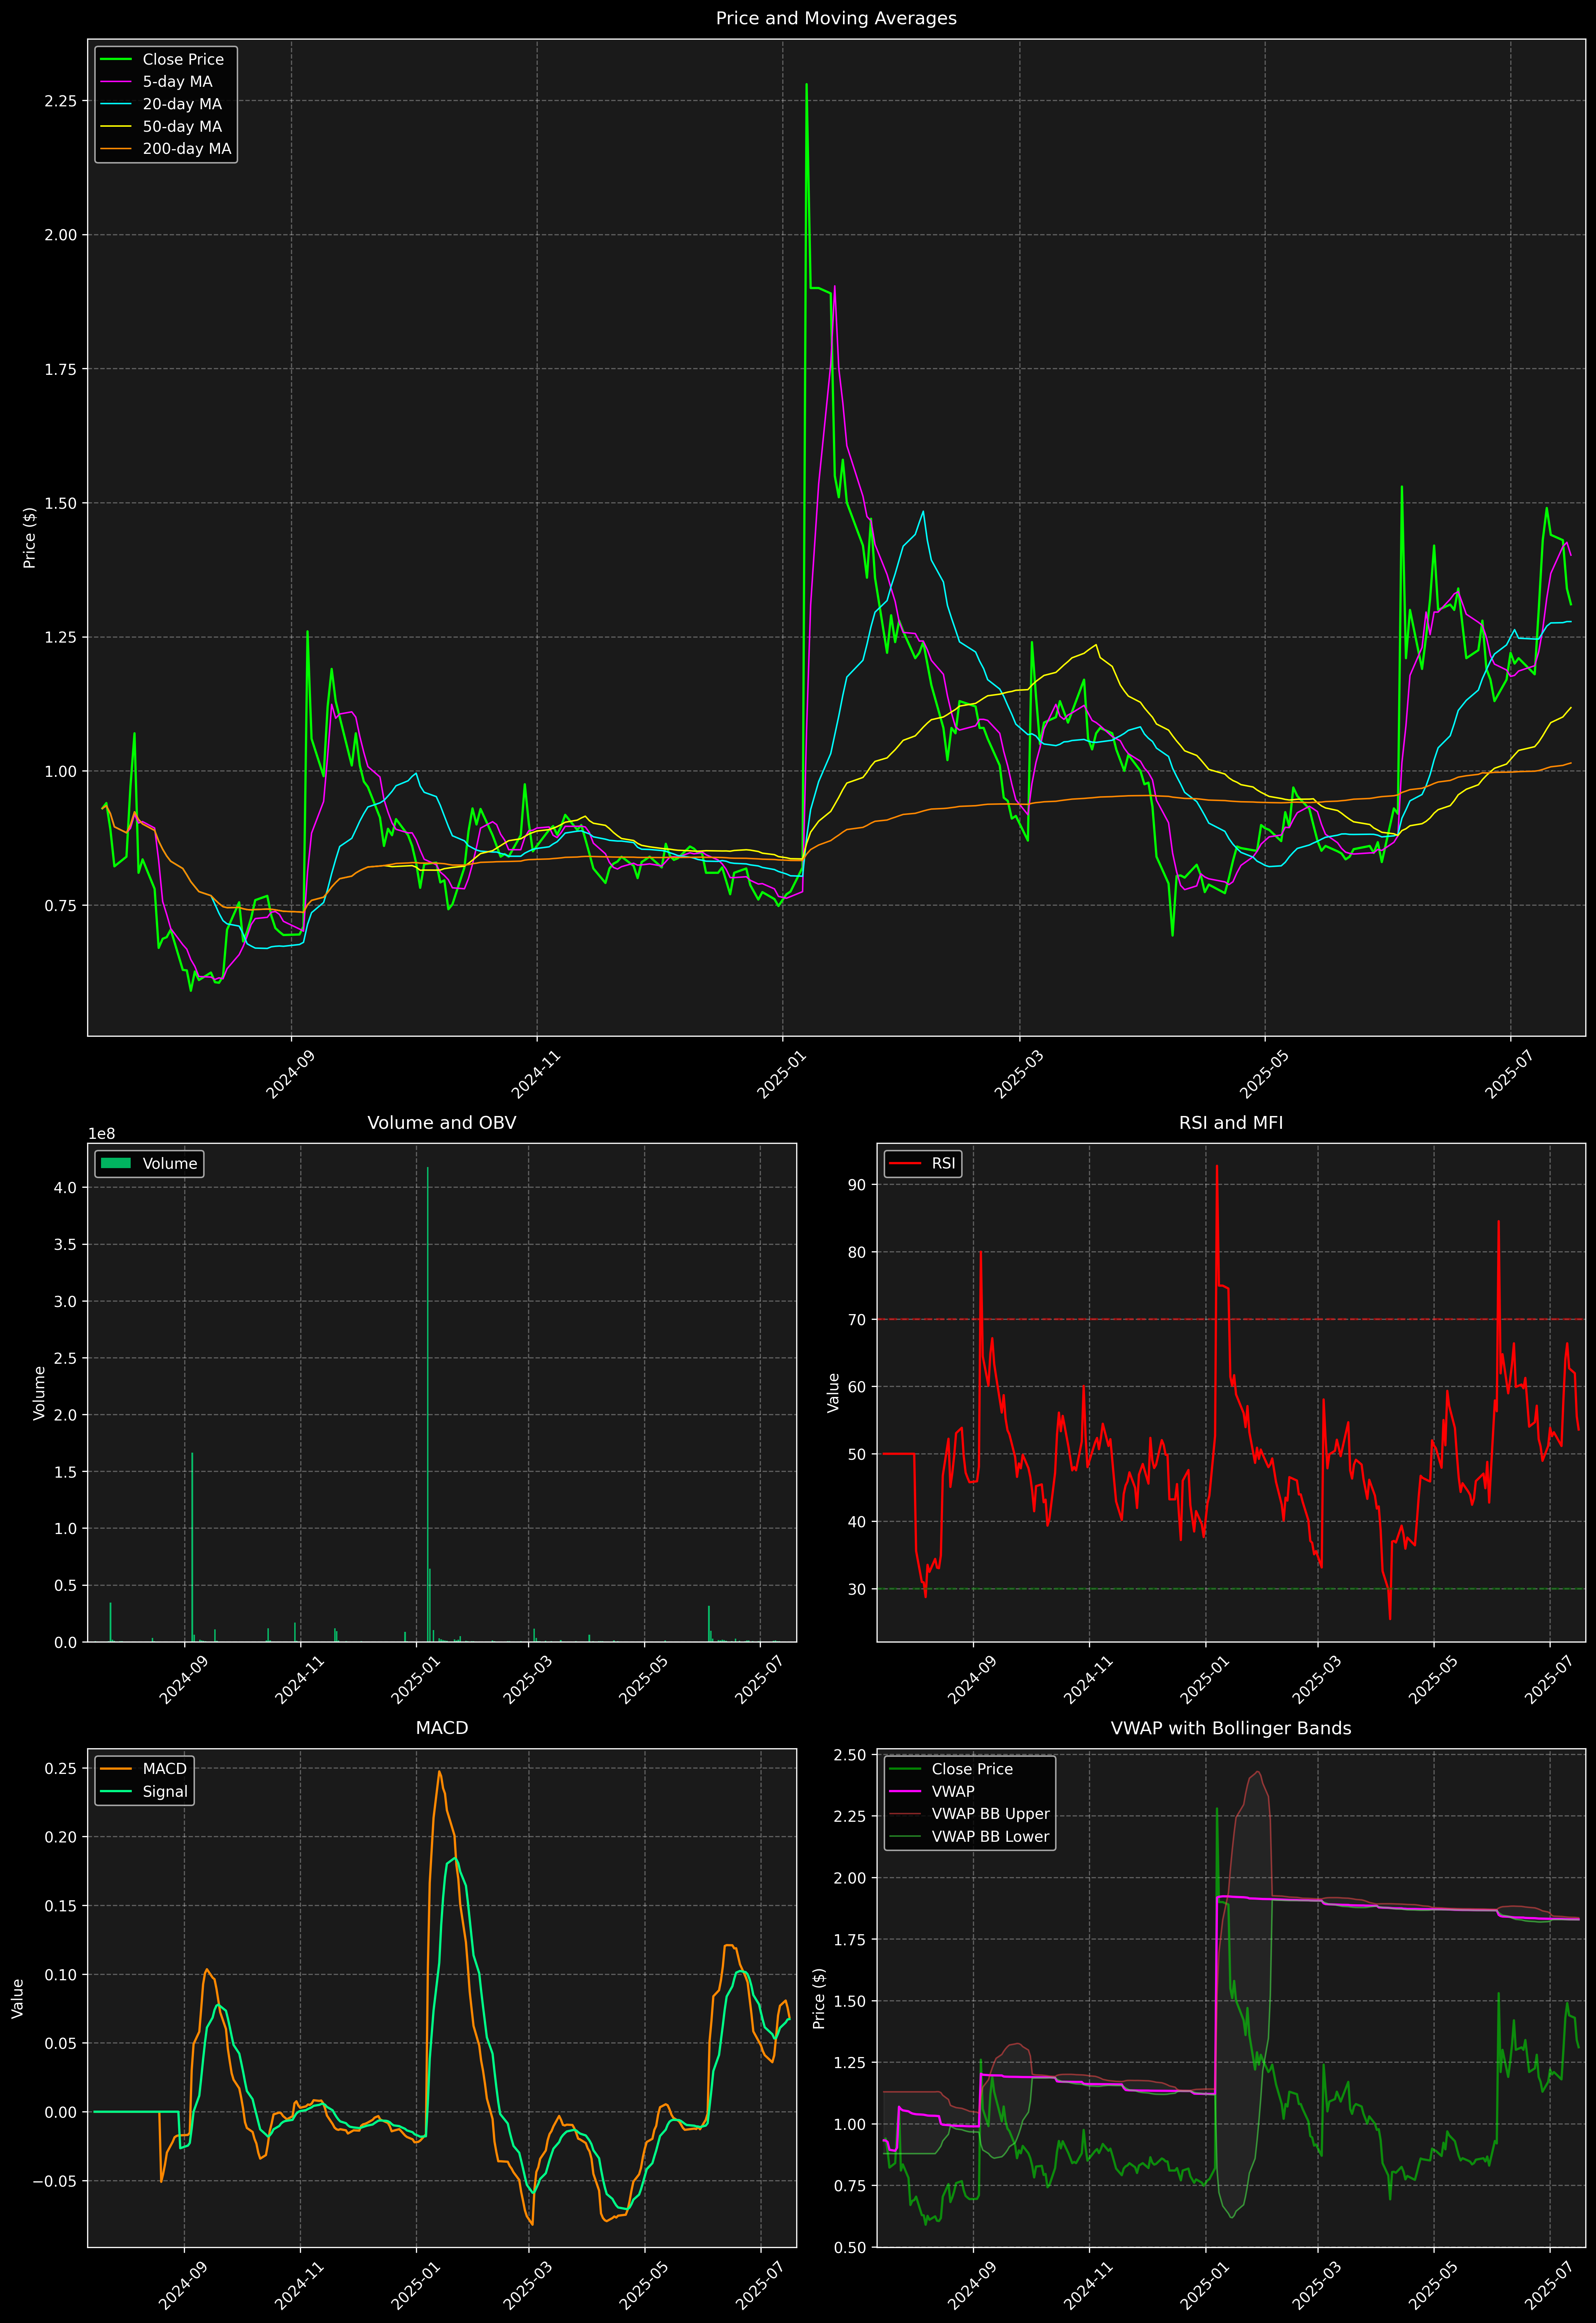Screen dimensions: 1596x2323
Task: Click the 90 tick on the RSI axis
Action: pos(857,1185)
